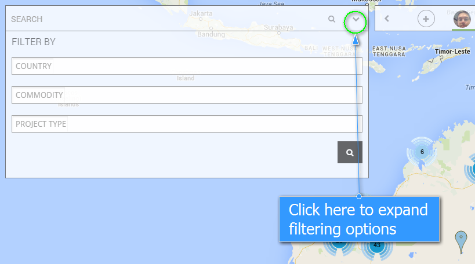Open the user profile avatar
The image size is (475, 264).
tap(462, 19)
